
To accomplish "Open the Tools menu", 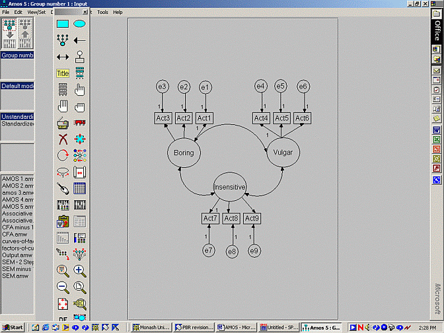I will pyautogui.click(x=102, y=12).
